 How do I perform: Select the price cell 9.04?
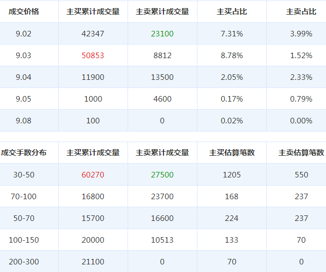(23, 77)
